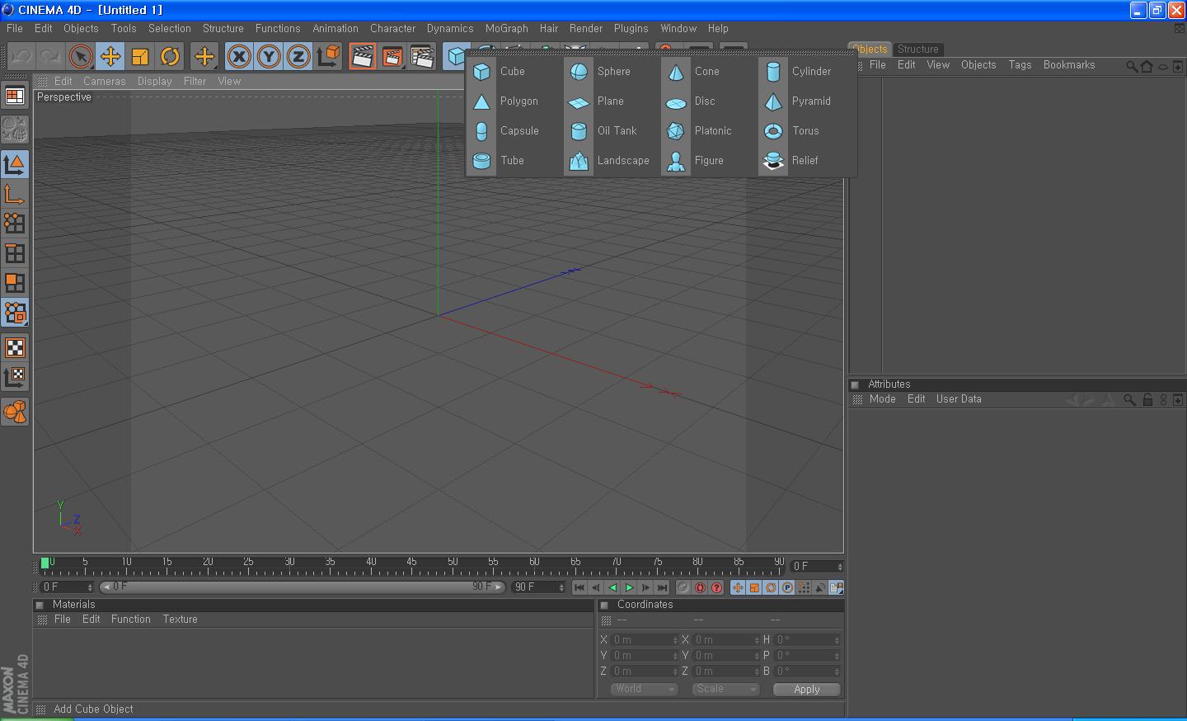The image size is (1187, 721).
Task: Open Search icon in Objects manager
Action: tap(1132, 66)
